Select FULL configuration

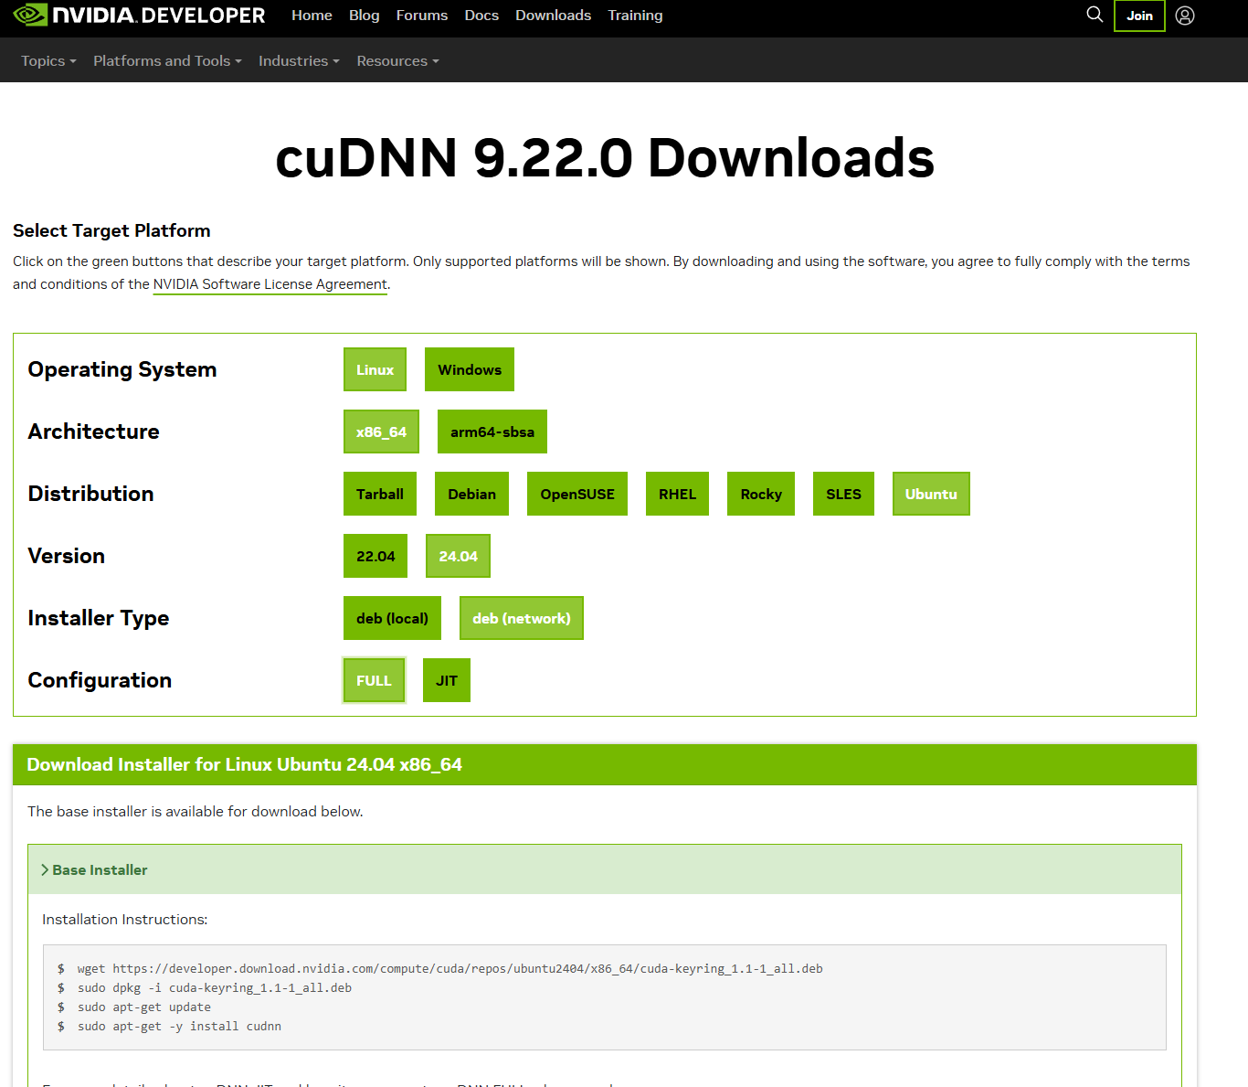tap(374, 680)
